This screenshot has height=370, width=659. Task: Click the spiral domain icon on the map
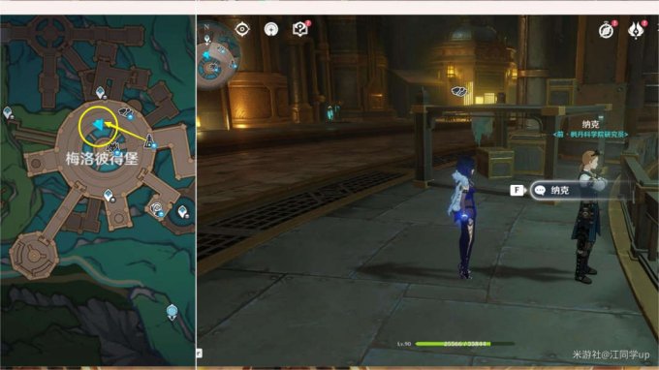pyautogui.click(x=156, y=208)
